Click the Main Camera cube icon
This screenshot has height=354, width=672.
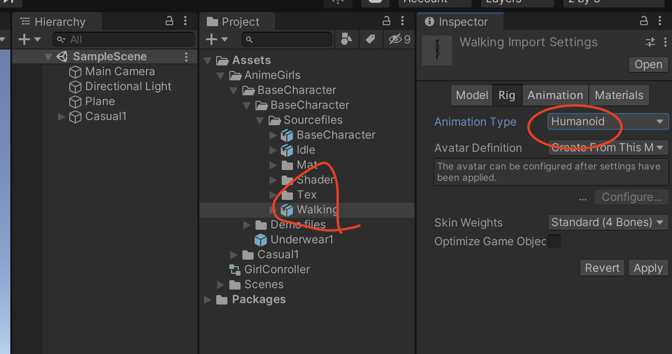75,72
